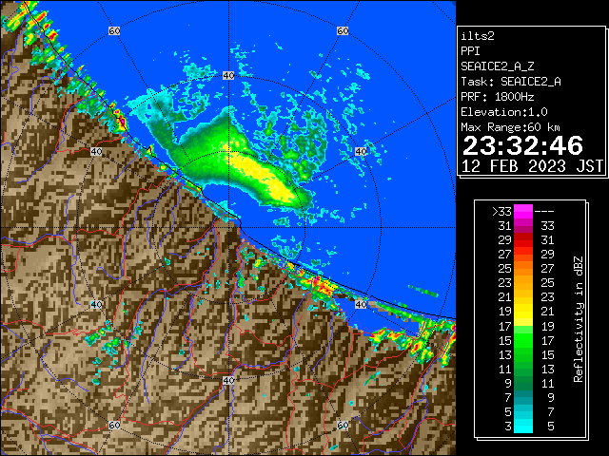Click the red 29–31 dBZ legend color
The image size is (609, 456).
(x=523, y=240)
